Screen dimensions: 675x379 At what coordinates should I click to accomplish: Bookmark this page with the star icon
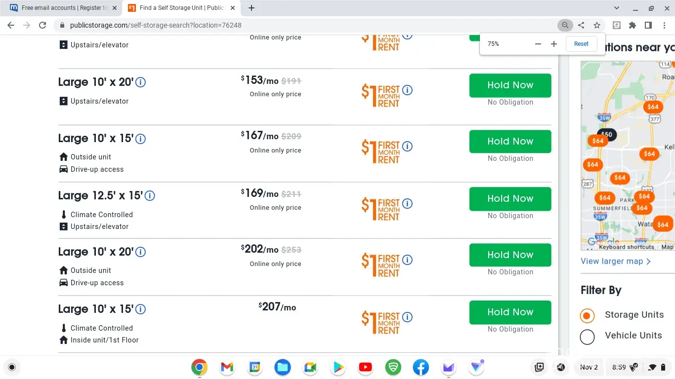click(597, 25)
